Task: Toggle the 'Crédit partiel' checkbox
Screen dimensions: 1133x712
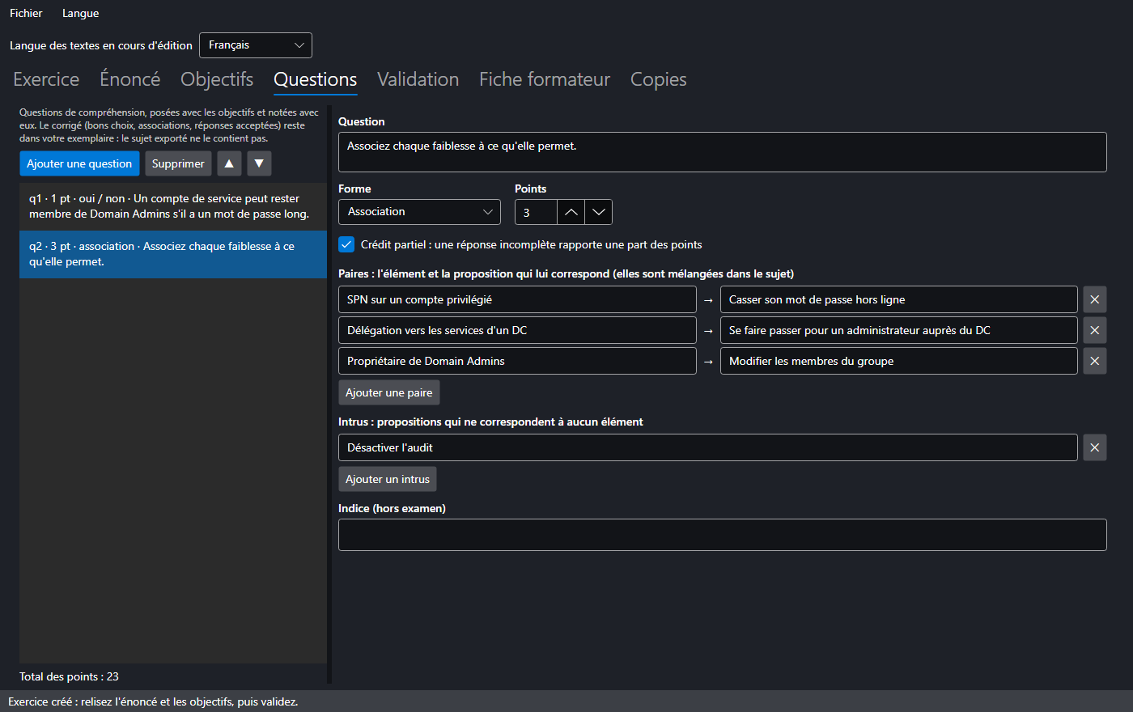Action: point(346,244)
